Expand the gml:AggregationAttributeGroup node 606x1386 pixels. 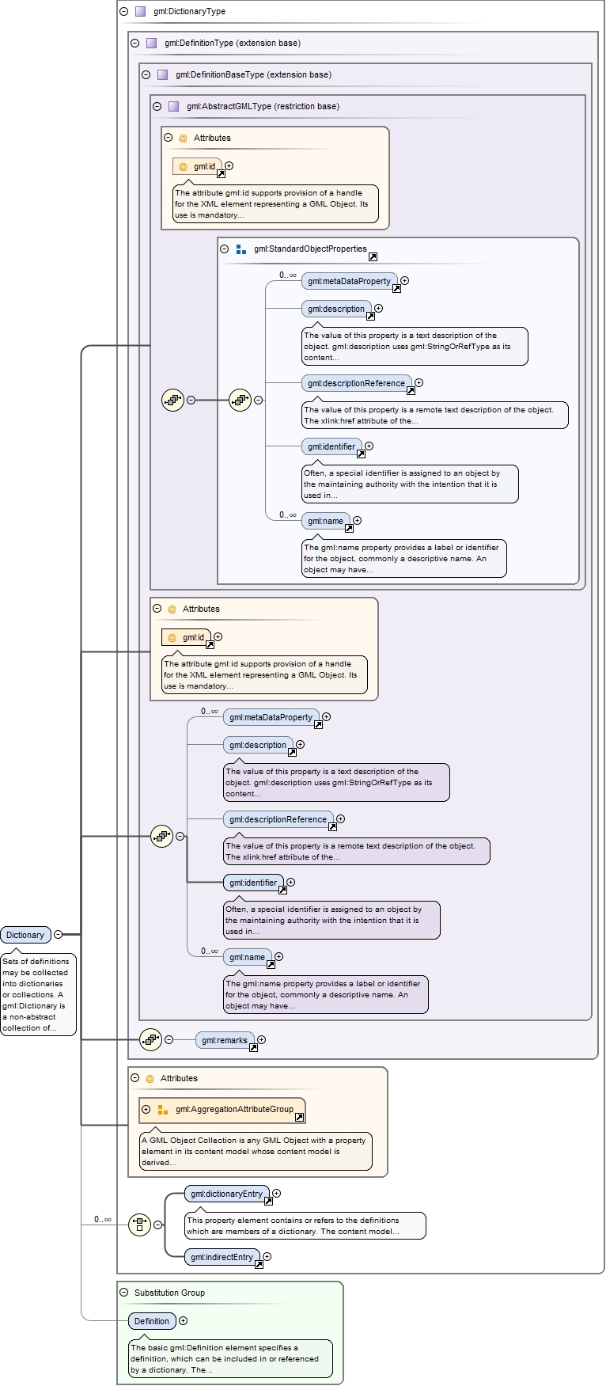[x=146, y=1110]
